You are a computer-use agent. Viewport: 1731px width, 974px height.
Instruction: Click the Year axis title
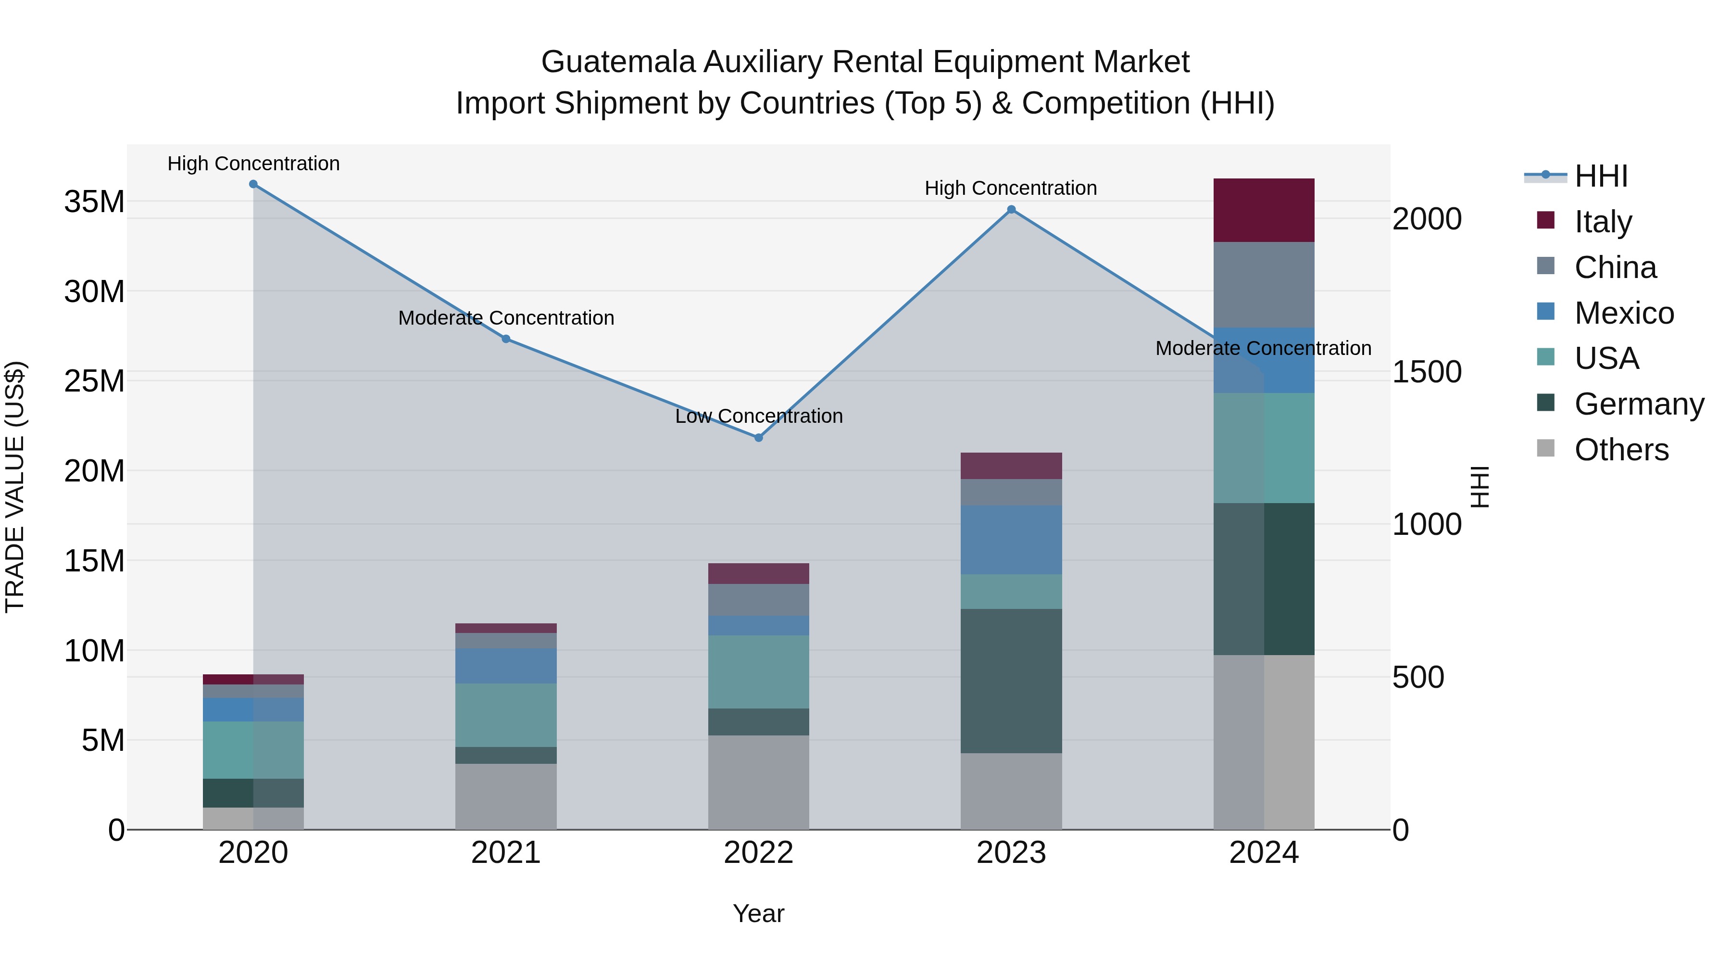(x=759, y=914)
